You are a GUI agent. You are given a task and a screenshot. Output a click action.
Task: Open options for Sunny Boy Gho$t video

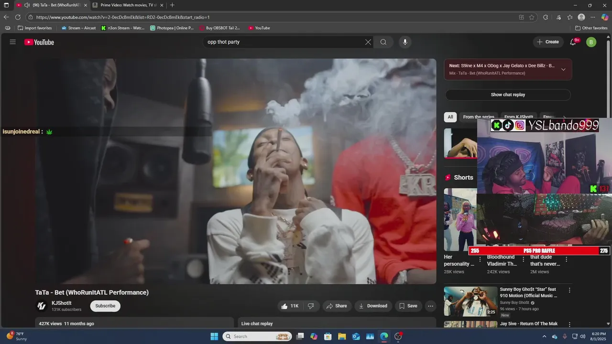coord(569,290)
